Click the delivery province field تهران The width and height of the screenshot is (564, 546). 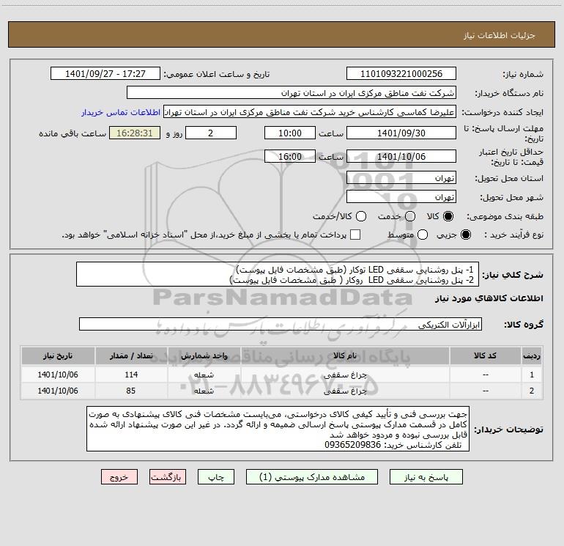(401, 178)
